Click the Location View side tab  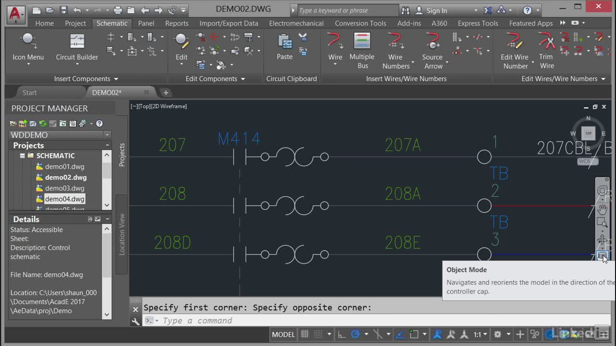(122, 235)
